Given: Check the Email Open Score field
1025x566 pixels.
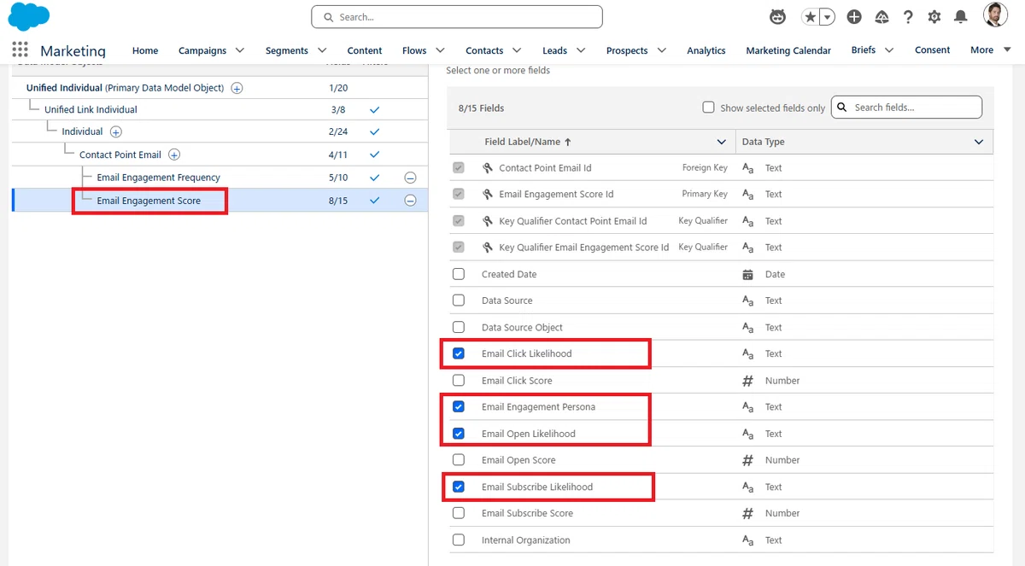Looking at the screenshot, I should (x=459, y=460).
